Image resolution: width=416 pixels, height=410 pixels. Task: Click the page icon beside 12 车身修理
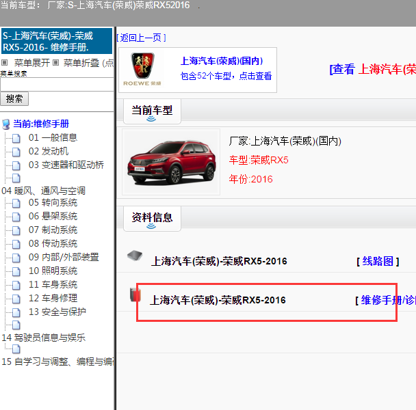(16, 299)
